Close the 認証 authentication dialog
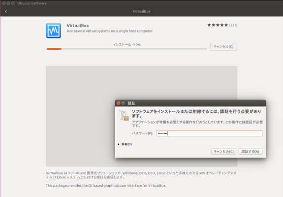This screenshot has height=197, width=283. coord(119,103)
